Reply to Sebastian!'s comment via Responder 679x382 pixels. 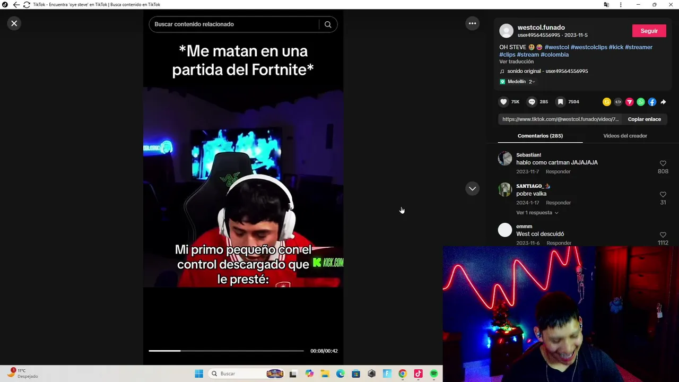click(558, 172)
